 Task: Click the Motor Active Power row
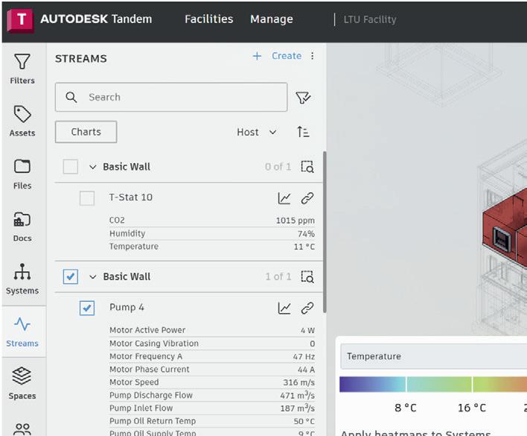212,330
